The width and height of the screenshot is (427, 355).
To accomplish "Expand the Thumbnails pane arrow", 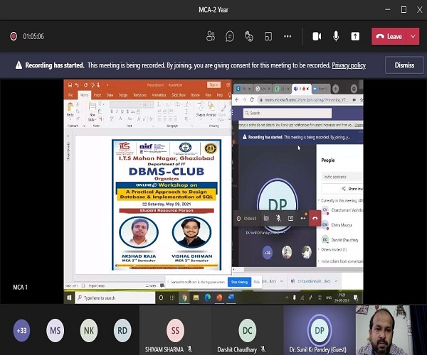I will [x=68, y=136].
